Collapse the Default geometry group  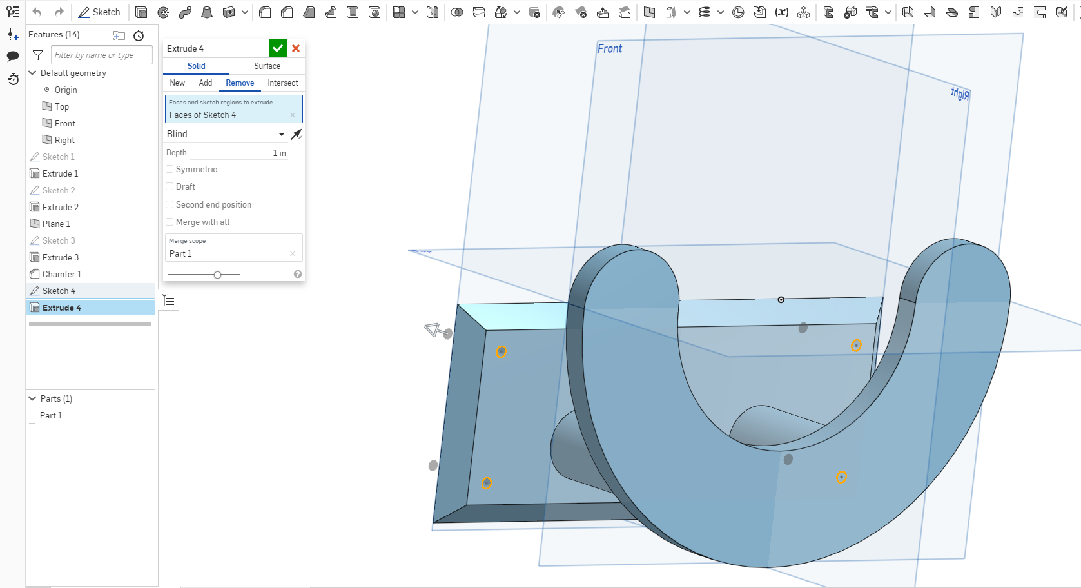pyautogui.click(x=33, y=73)
